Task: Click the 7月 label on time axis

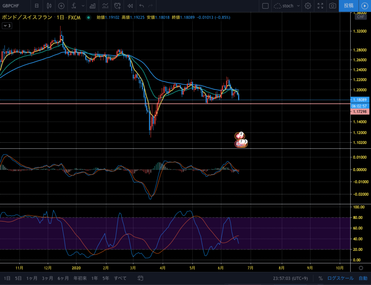Action: [250, 268]
